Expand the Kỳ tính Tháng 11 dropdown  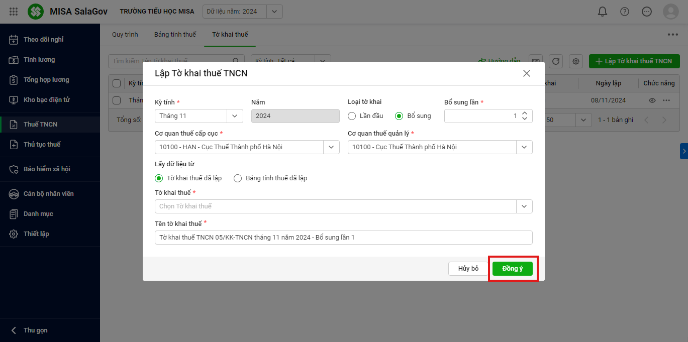pos(235,116)
